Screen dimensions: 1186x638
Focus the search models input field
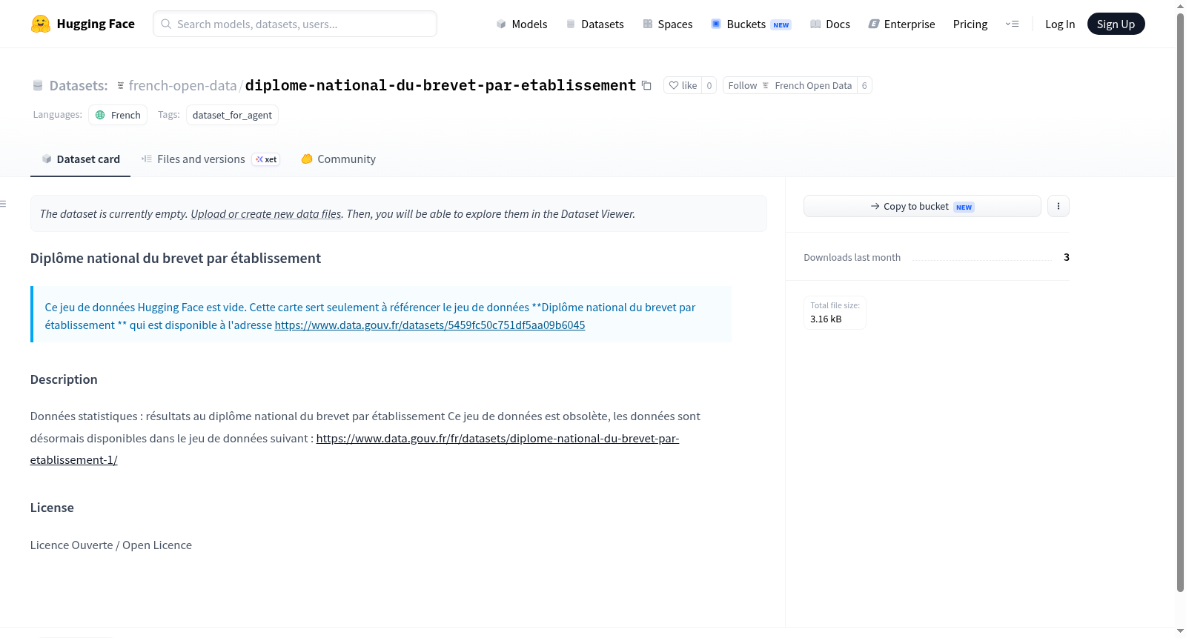point(295,24)
